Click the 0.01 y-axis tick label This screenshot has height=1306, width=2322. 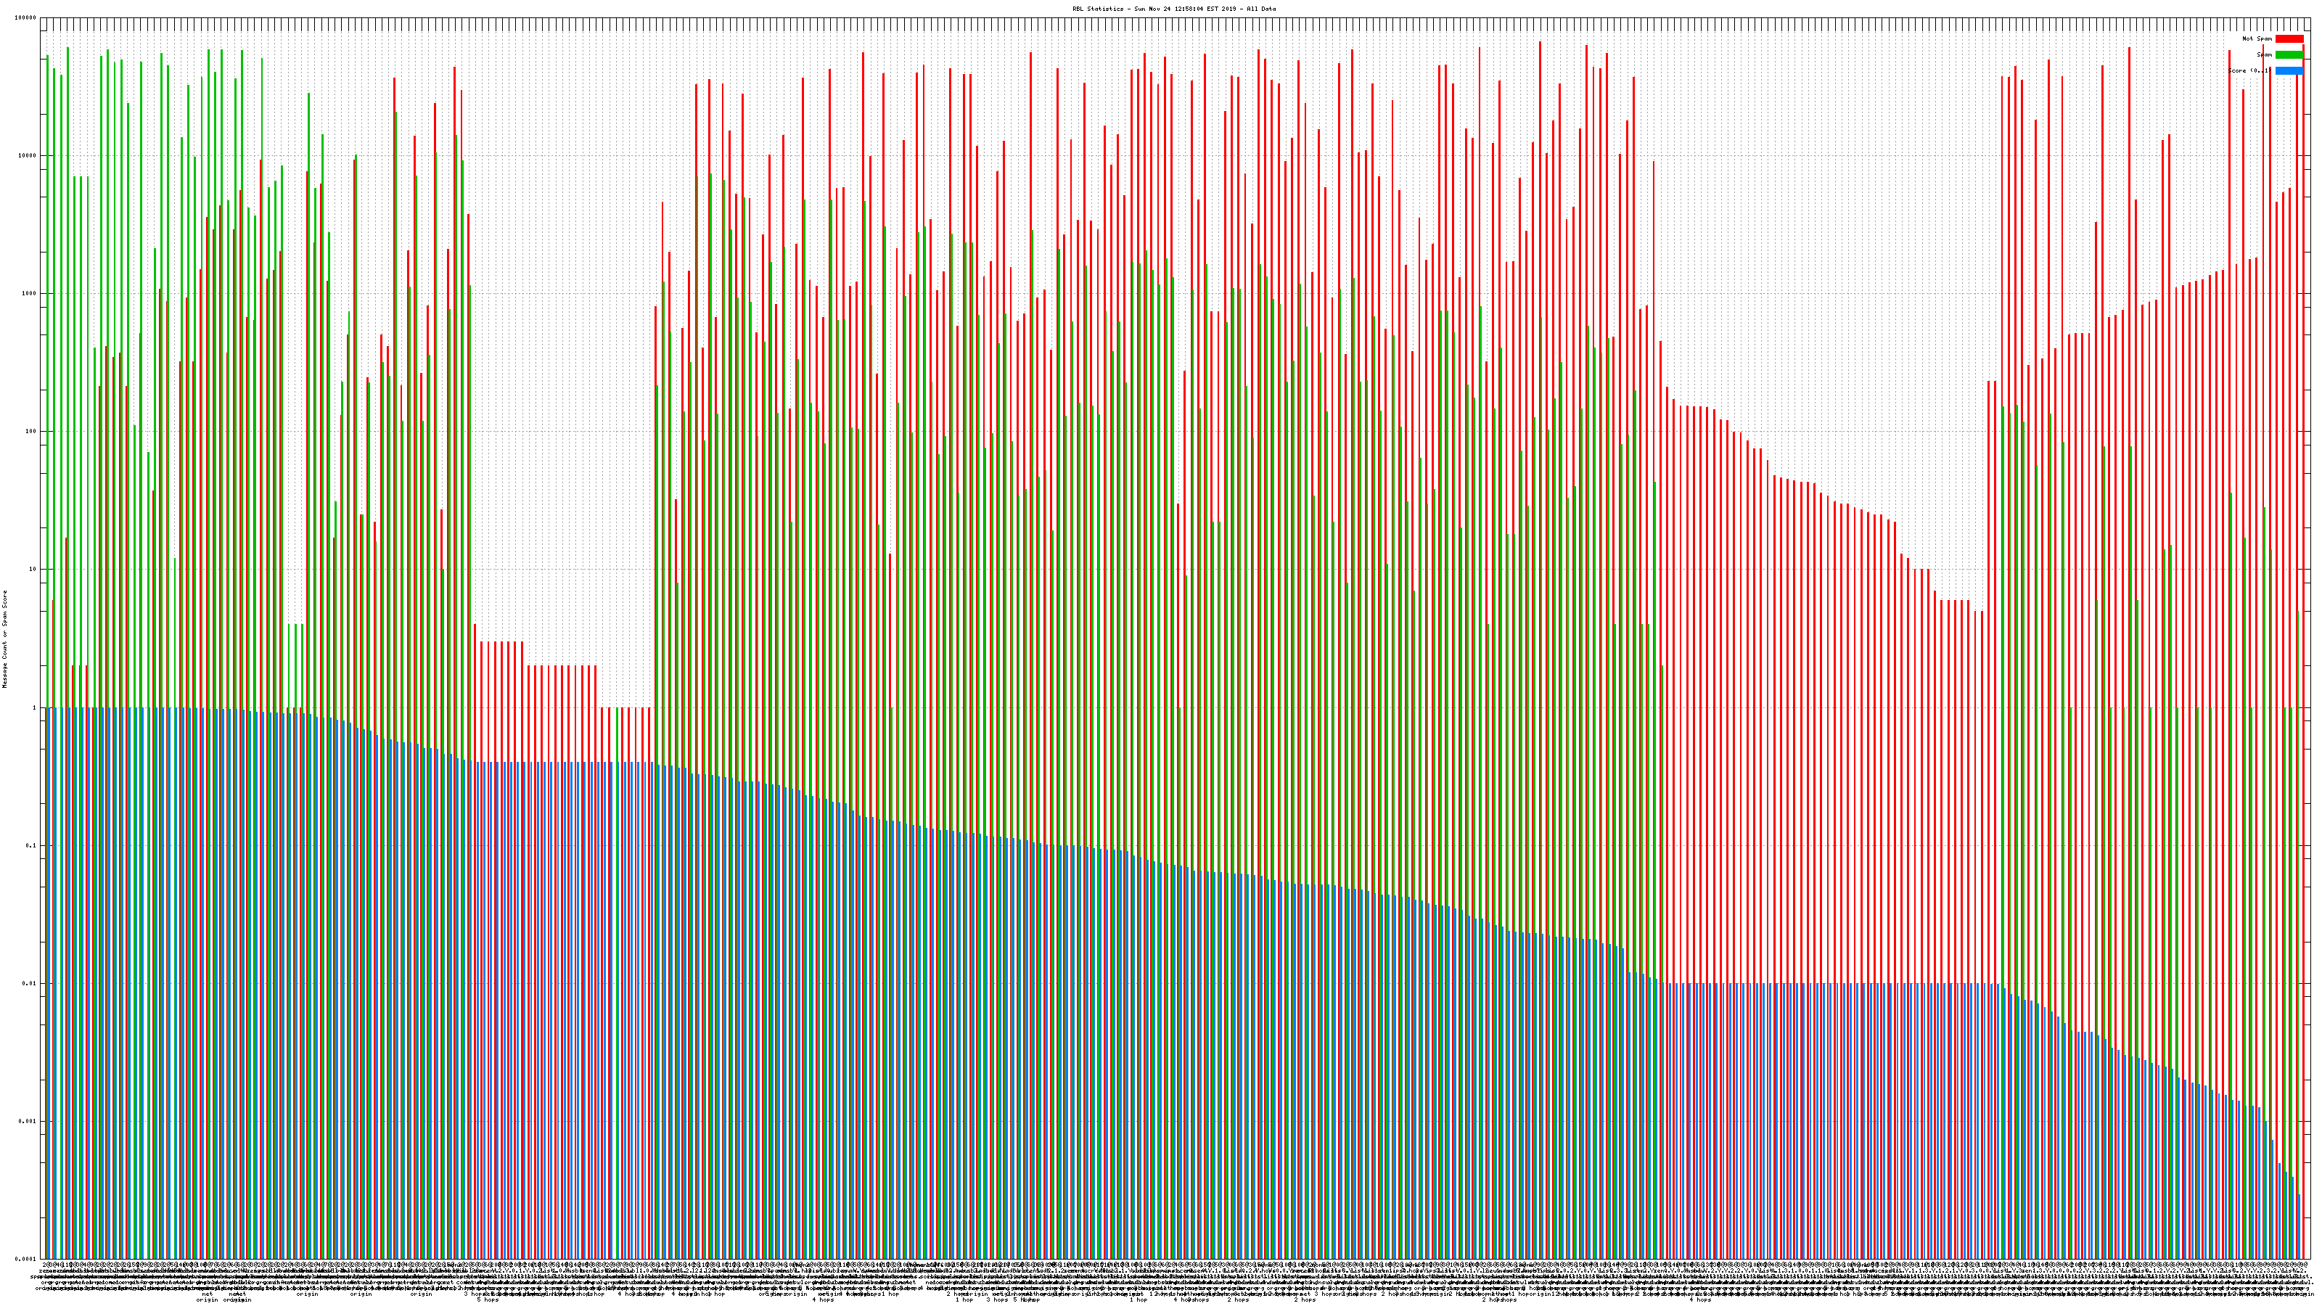click(29, 983)
